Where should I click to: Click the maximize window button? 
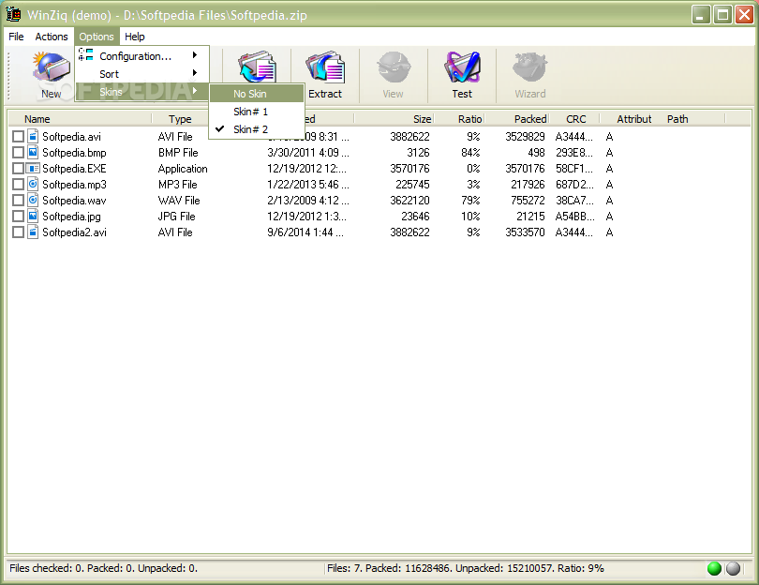coord(722,14)
